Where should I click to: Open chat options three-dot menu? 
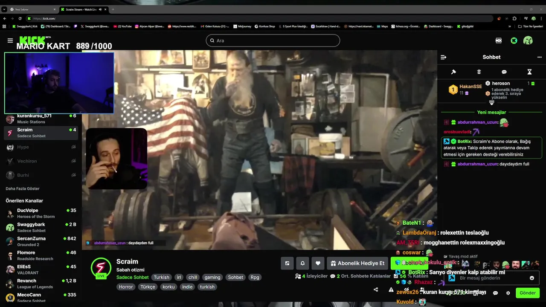pos(539,57)
